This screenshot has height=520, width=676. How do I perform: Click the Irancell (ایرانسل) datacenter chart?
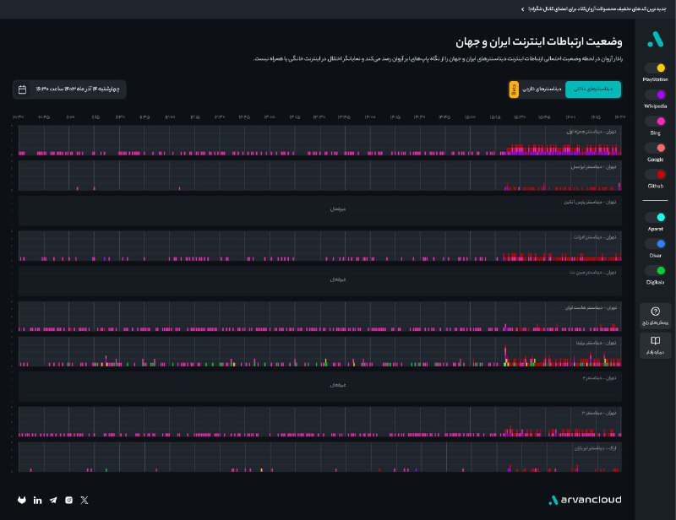tap(320, 176)
